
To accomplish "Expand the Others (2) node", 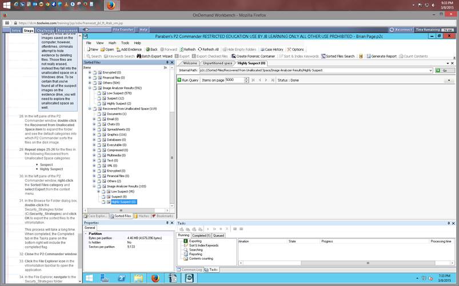I will pos(94,181).
